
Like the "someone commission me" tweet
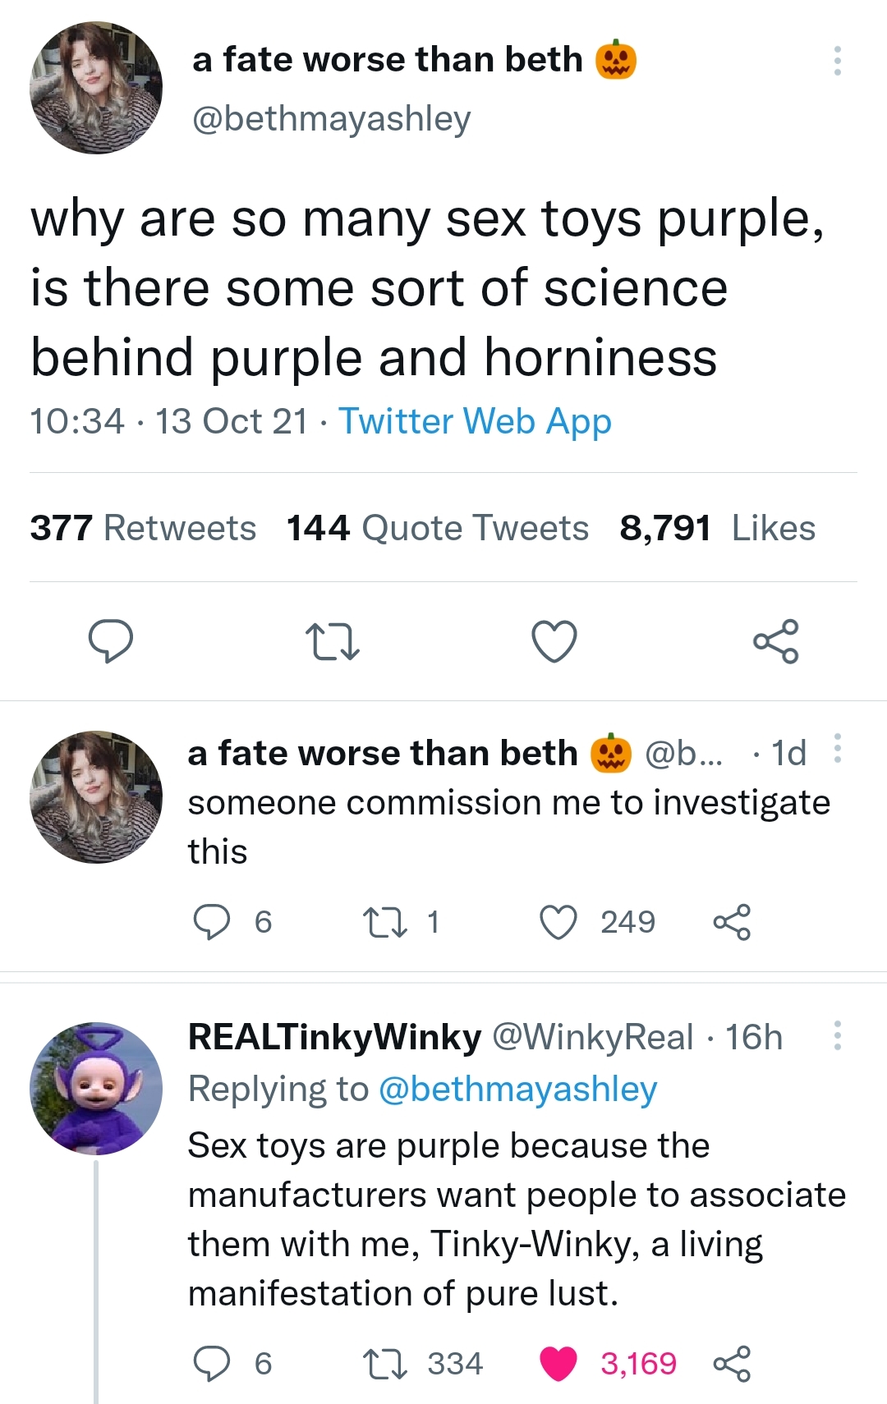(x=558, y=922)
